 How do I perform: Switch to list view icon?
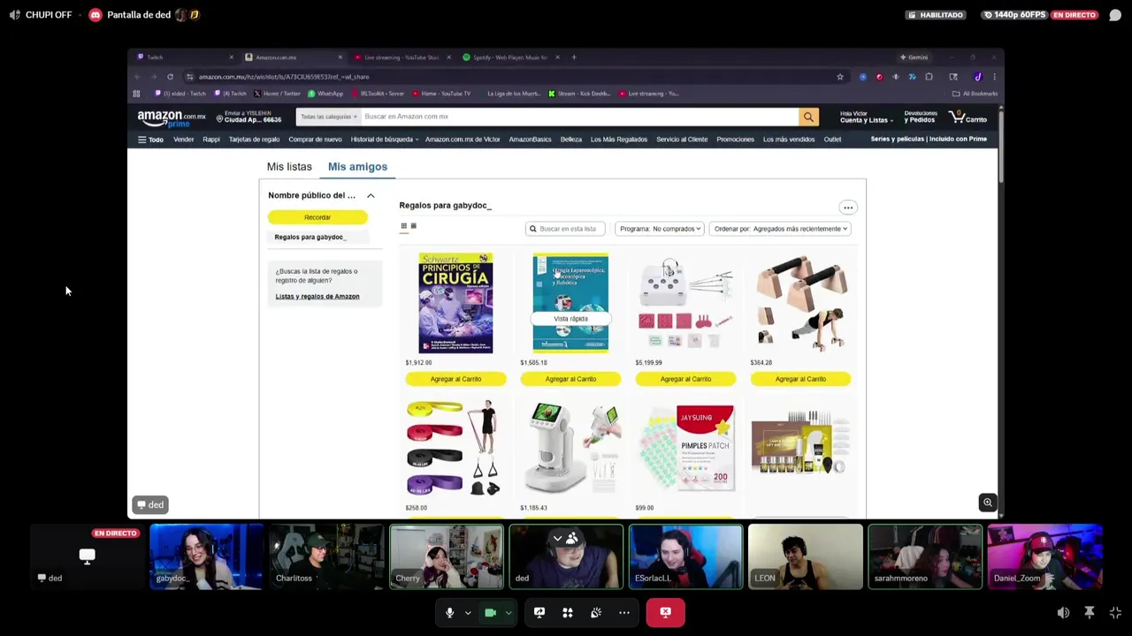click(x=413, y=226)
